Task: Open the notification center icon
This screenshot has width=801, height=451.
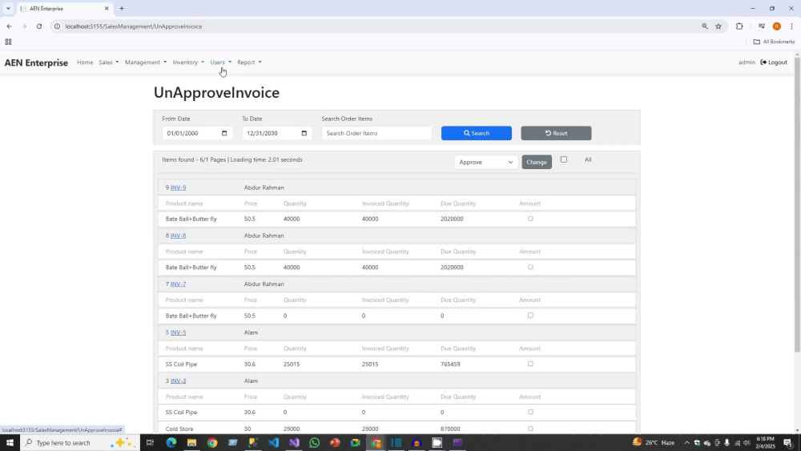Action: [x=787, y=442]
